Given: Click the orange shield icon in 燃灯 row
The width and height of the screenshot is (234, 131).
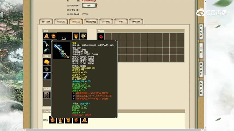Looking at the screenshot, I should tap(76, 120).
